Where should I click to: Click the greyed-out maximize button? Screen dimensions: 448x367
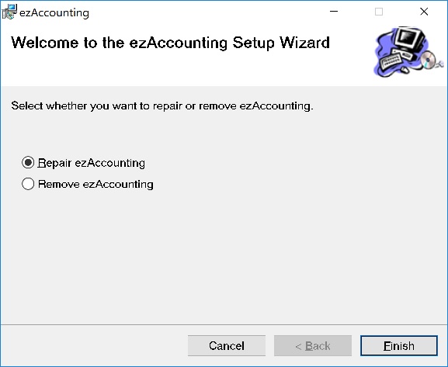(379, 12)
